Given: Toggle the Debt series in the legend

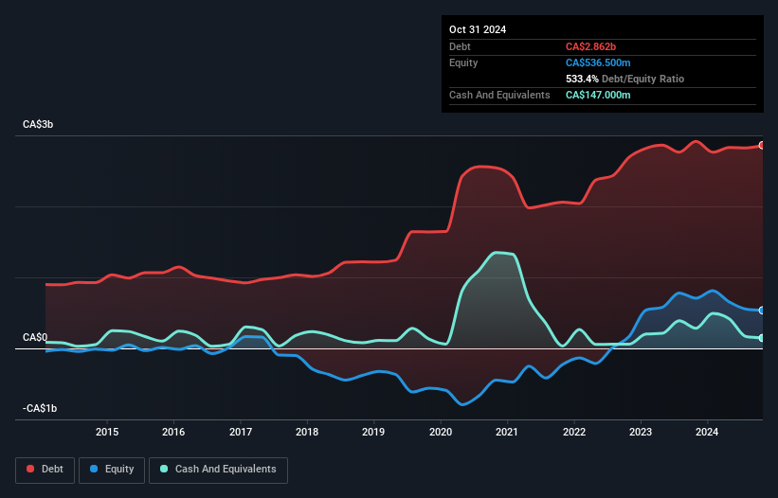Looking at the screenshot, I should [x=45, y=470].
